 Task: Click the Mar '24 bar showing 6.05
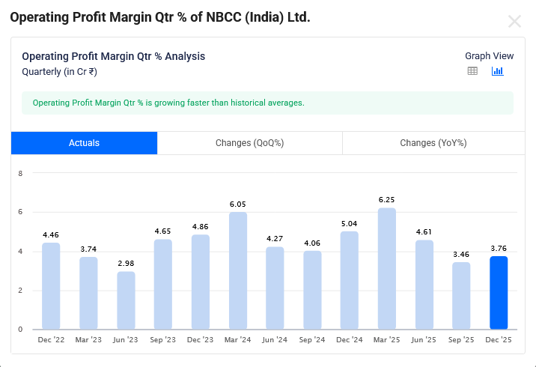[x=238, y=270]
